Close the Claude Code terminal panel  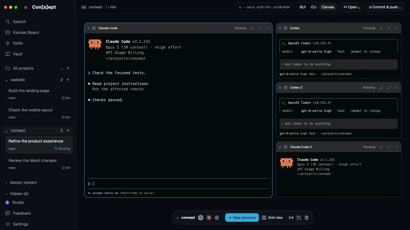[268, 28]
